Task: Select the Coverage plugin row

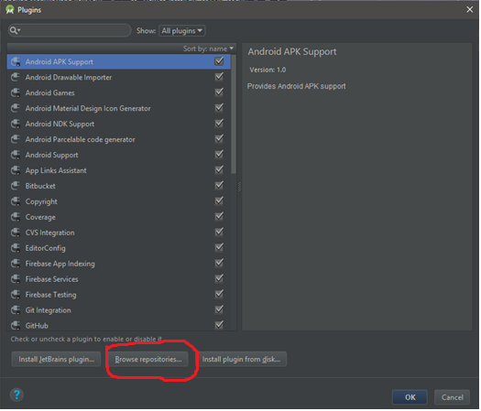Action: [119, 217]
